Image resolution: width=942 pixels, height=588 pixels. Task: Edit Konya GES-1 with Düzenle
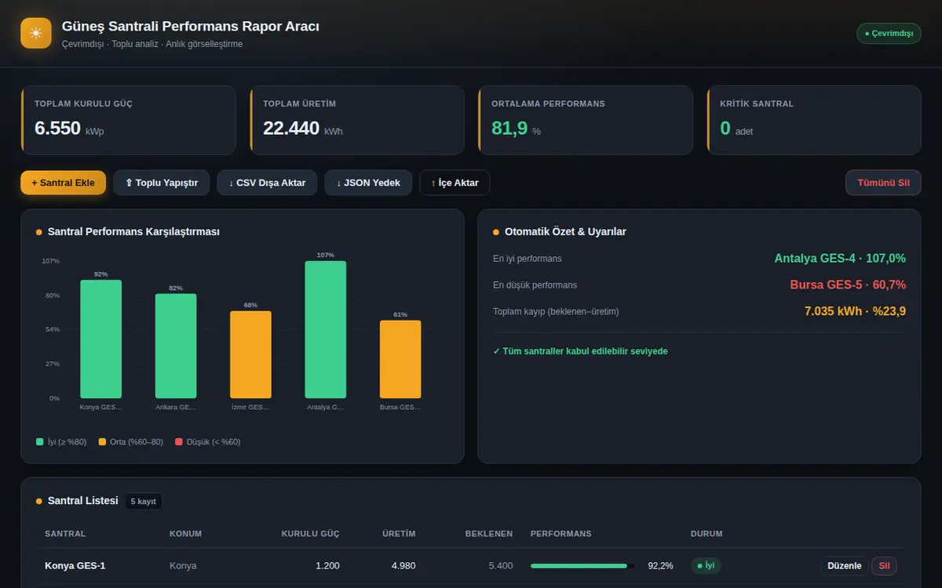click(x=845, y=565)
